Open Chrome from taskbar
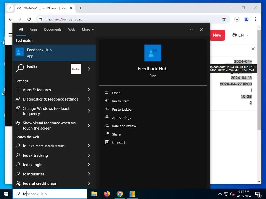Viewport: 266px width, 199px height. (119, 194)
